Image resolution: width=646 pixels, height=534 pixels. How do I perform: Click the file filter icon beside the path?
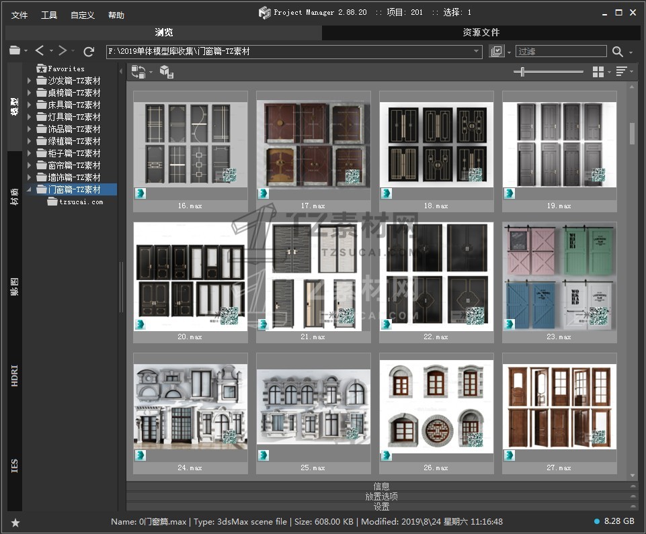497,51
